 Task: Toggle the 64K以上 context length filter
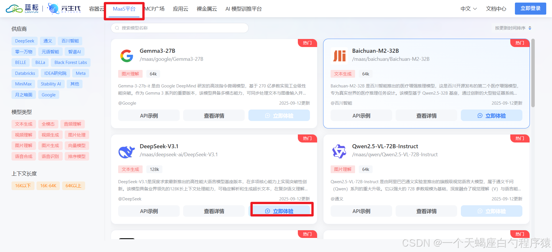click(x=74, y=186)
